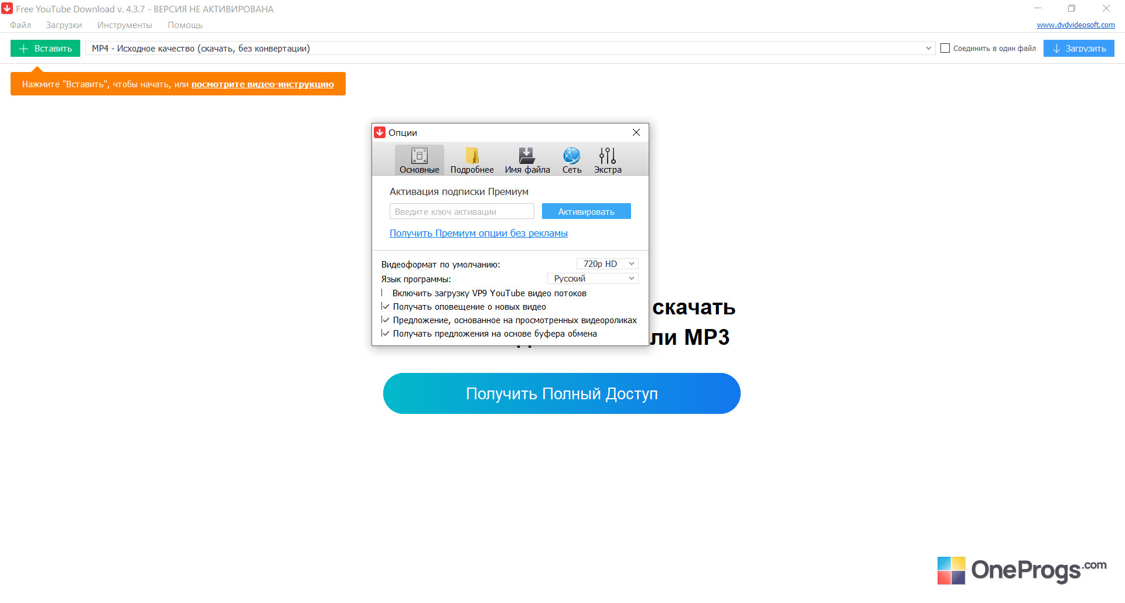Image resolution: width=1125 pixels, height=603 pixels.
Task: Close the Опции dialog
Action: coord(636,132)
